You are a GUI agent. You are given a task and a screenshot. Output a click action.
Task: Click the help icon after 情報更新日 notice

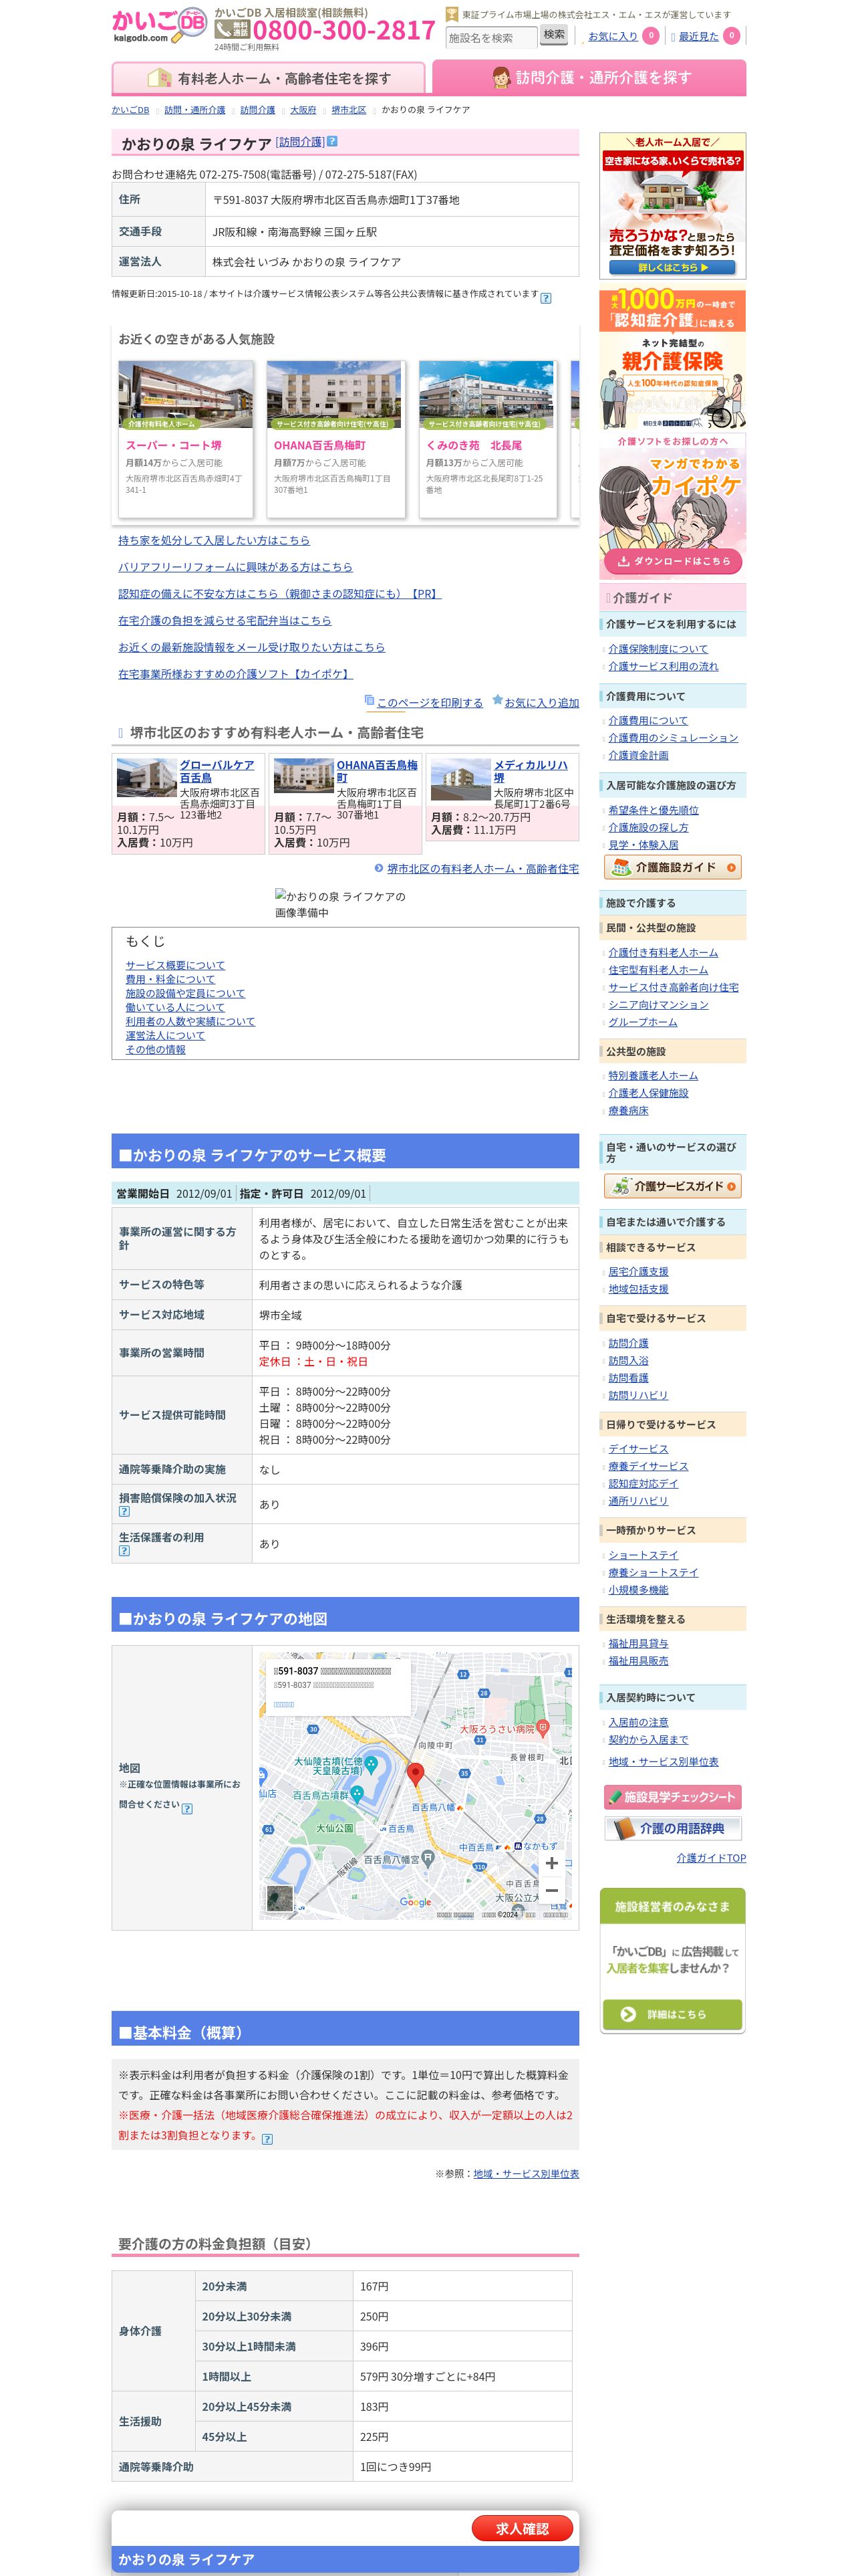[545, 297]
